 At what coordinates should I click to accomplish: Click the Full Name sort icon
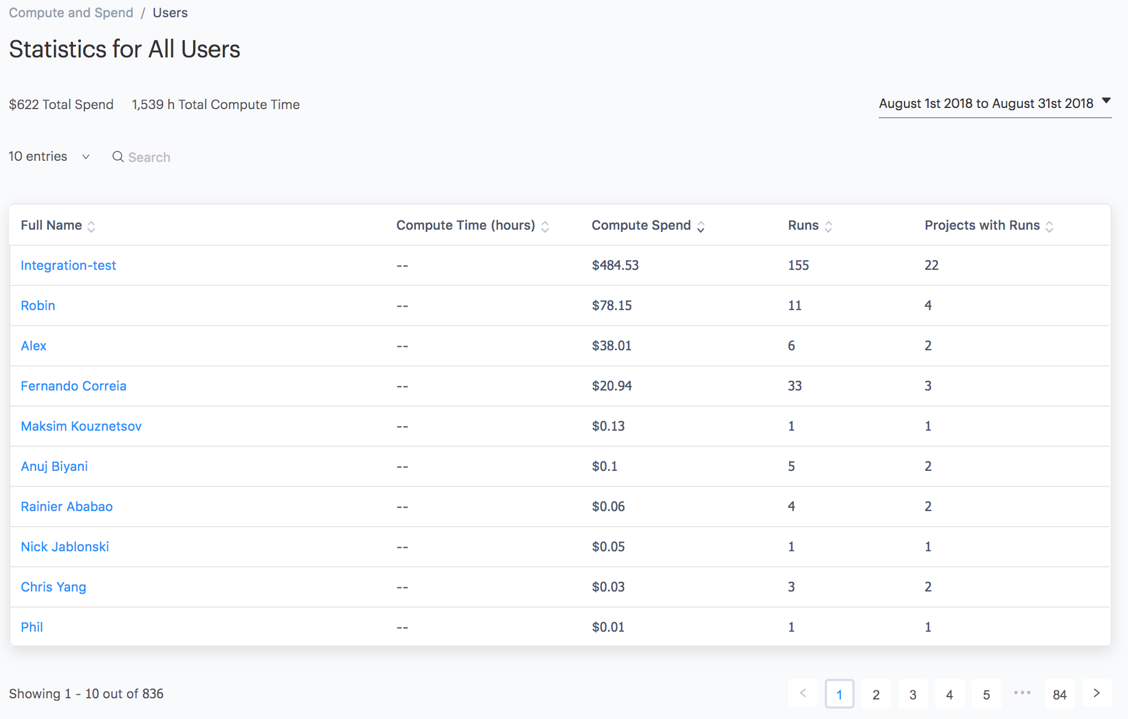click(x=93, y=226)
